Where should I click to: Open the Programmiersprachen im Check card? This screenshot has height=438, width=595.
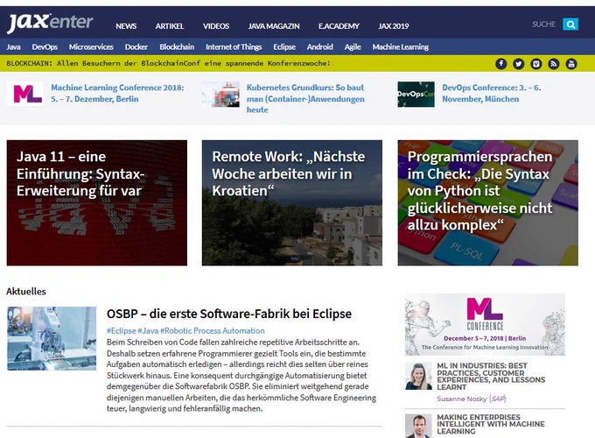(487, 203)
